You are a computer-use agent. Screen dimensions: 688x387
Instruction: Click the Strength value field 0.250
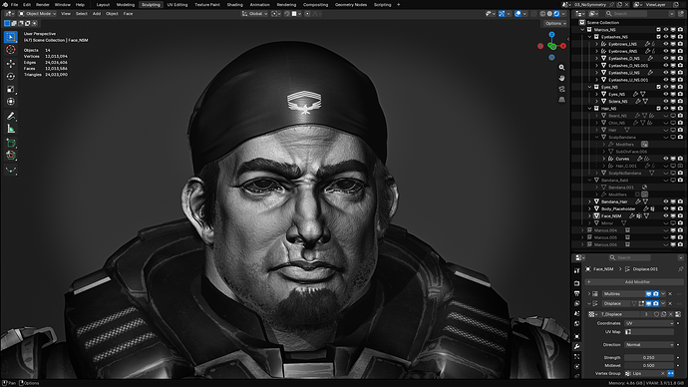click(649, 358)
